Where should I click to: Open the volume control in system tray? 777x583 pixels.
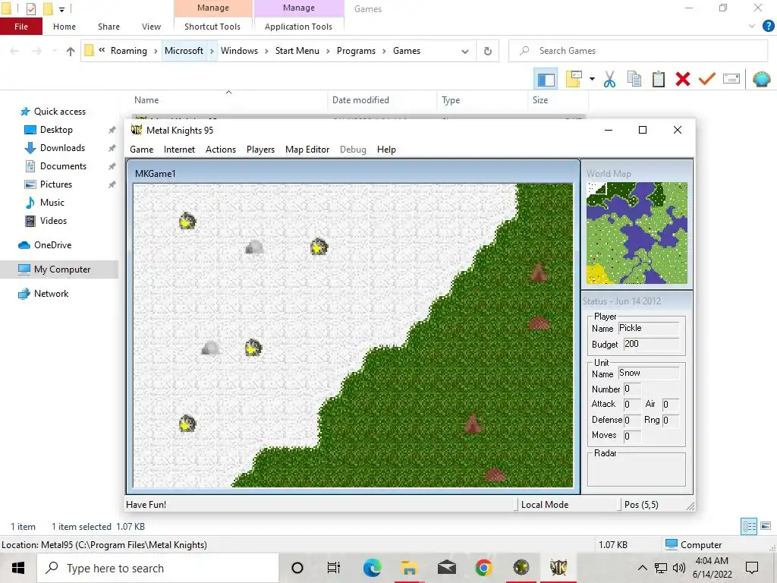(x=678, y=568)
